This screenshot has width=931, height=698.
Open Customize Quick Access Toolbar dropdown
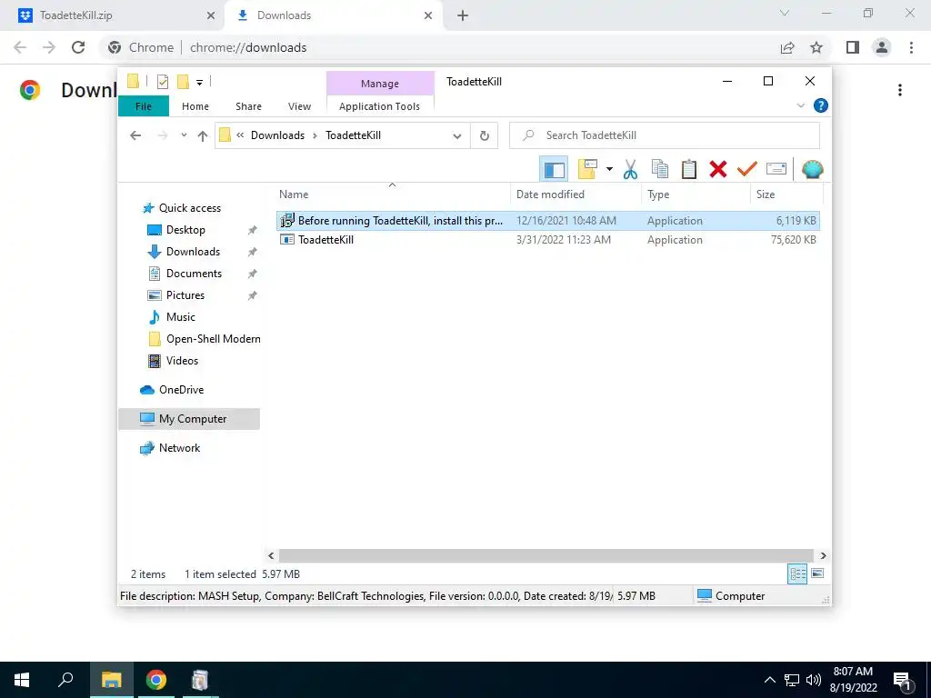coord(199,83)
